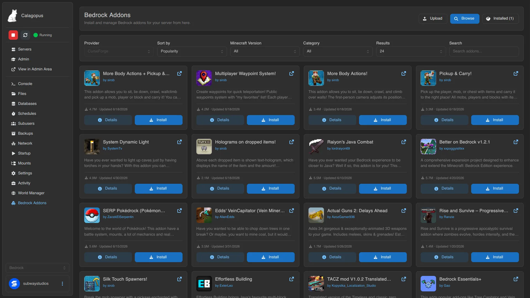This screenshot has width=530, height=298.
Task: Click the Upload button
Action: pos(433,18)
